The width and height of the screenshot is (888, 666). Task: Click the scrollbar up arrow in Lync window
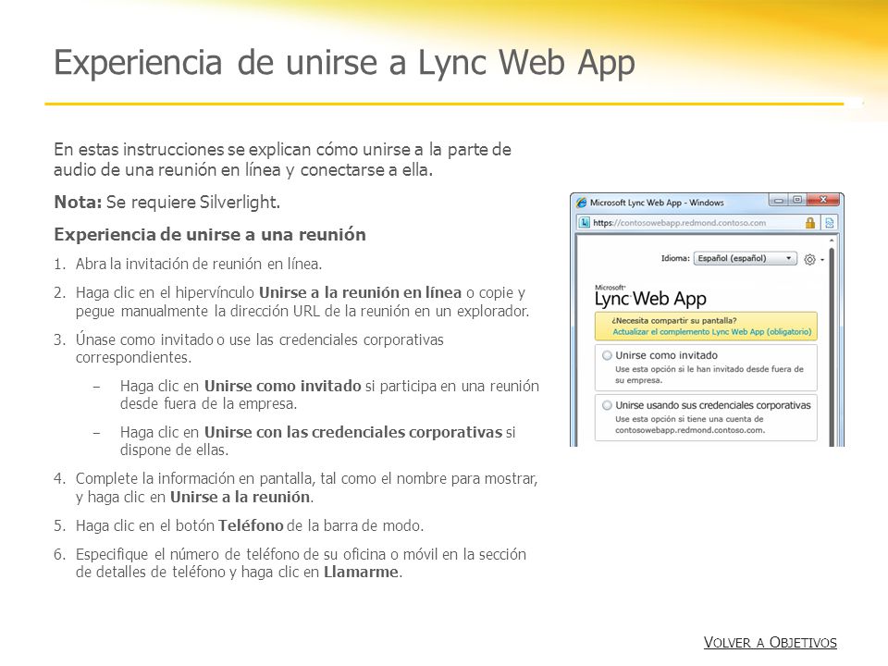pos(832,240)
